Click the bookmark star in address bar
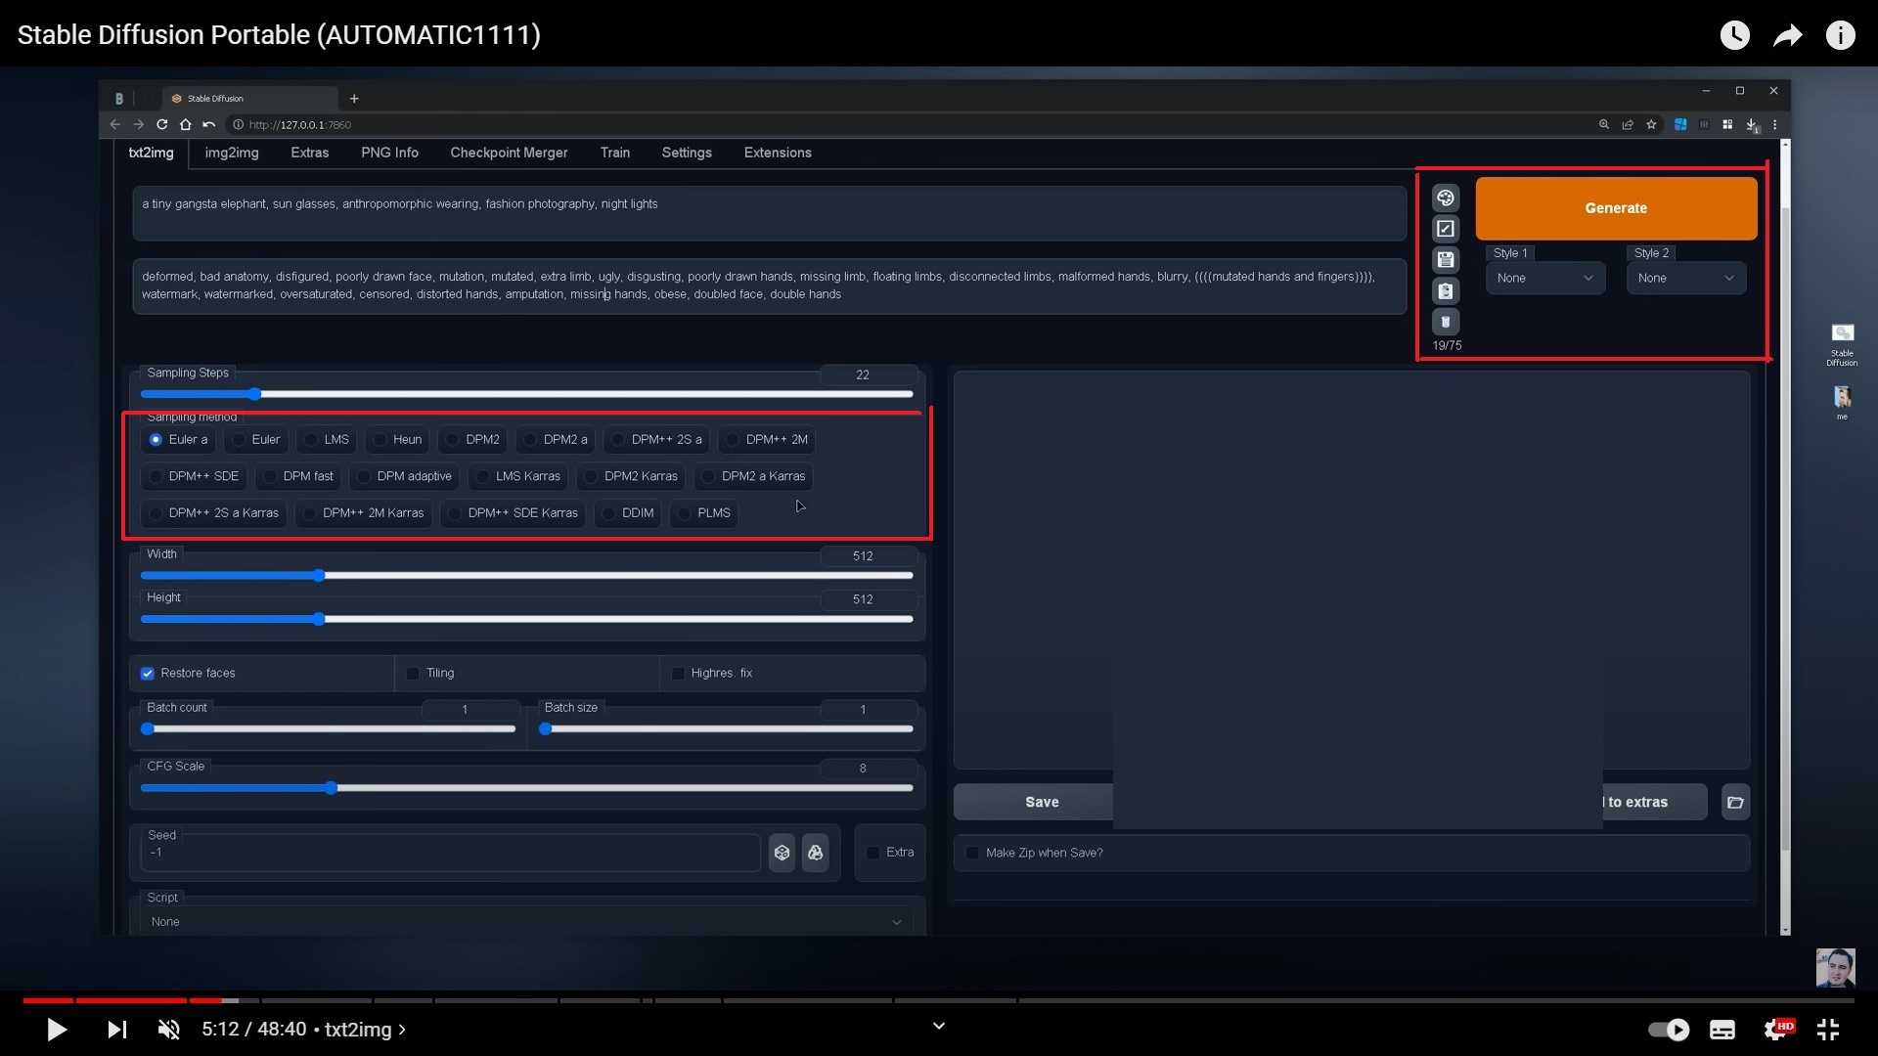1878x1056 pixels. tap(1651, 124)
